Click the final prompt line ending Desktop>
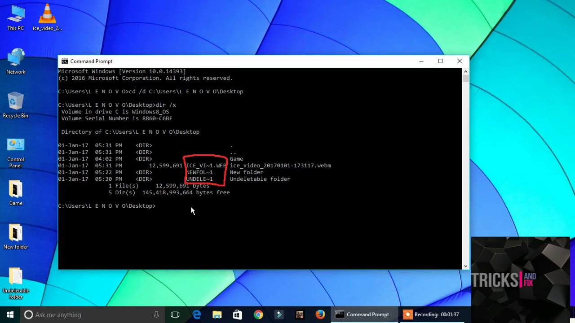The image size is (575, 323). (107, 206)
